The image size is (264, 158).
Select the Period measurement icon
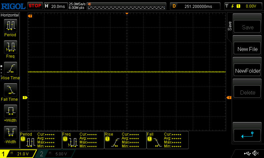tap(10, 25)
